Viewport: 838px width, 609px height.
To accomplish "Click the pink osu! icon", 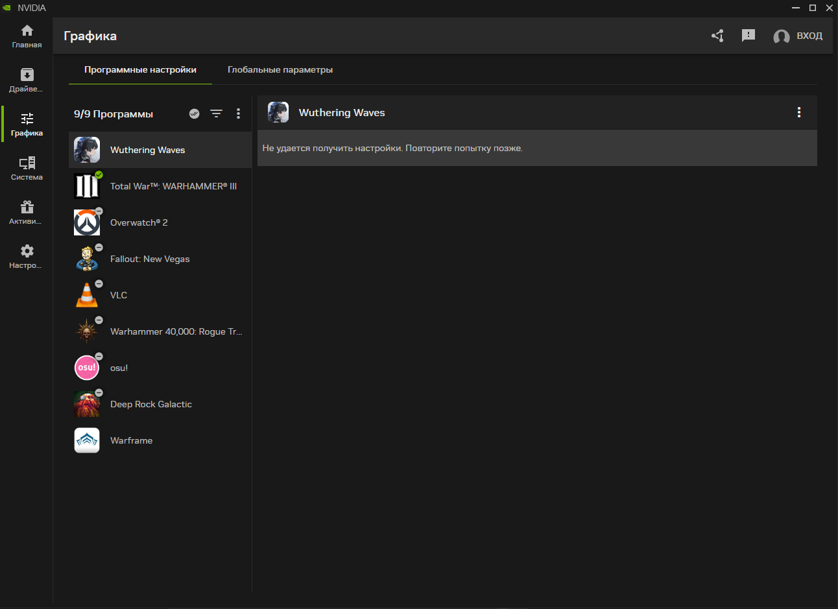I will (87, 368).
